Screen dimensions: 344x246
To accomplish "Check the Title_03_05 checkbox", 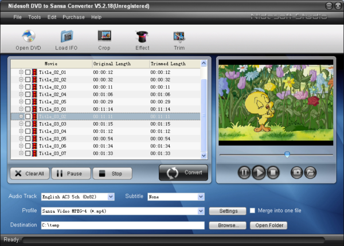I will (28, 138).
